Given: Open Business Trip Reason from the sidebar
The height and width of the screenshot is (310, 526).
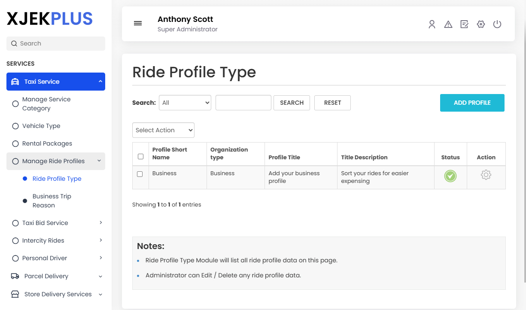Looking at the screenshot, I should pos(52,201).
